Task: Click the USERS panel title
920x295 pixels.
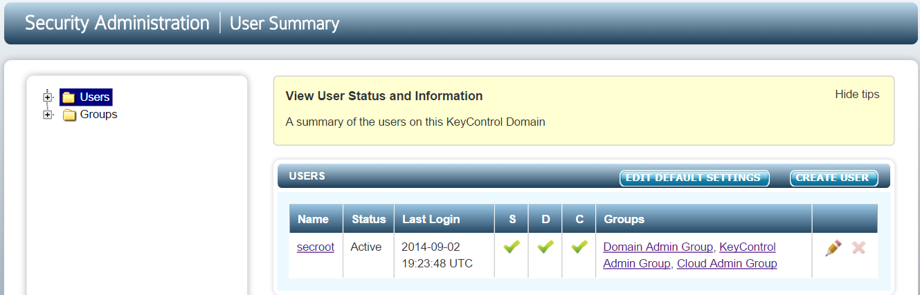Action: [307, 176]
